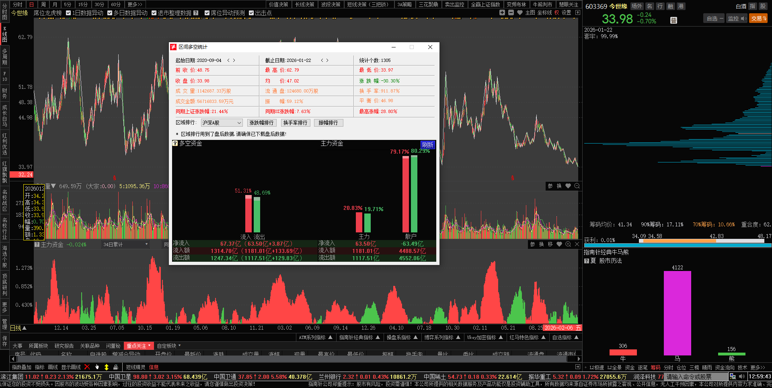Zoom out chart with minus icon
The image size is (772, 388).
point(511,13)
